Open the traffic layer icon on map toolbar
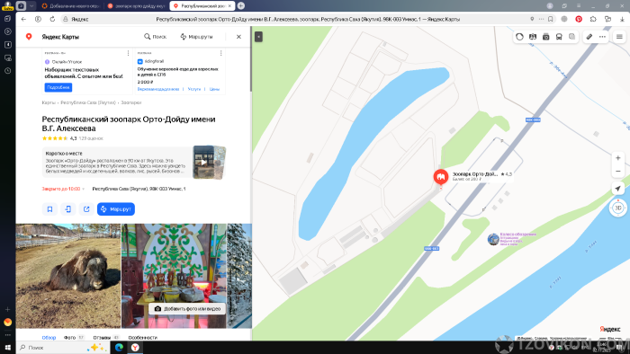The image size is (630, 354). tap(519, 37)
